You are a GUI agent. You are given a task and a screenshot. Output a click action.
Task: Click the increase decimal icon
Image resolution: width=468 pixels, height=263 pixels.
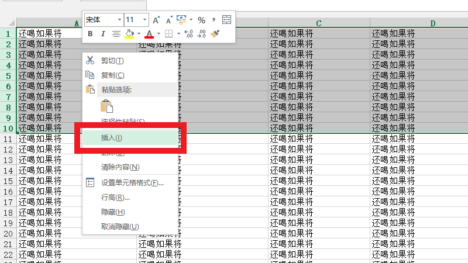[x=188, y=34]
